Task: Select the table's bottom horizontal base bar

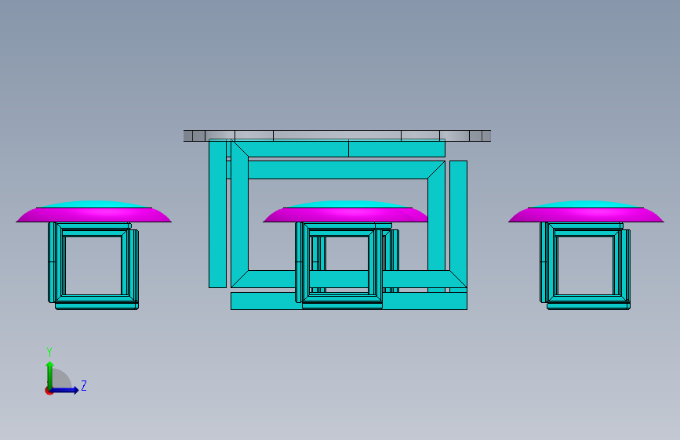Action: pos(349,301)
